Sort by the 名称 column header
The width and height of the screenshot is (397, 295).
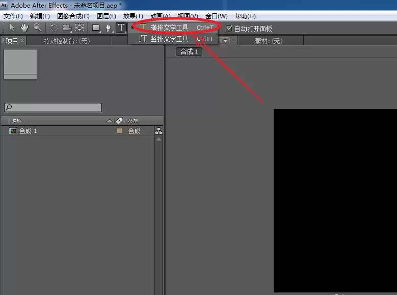pyautogui.click(x=17, y=121)
